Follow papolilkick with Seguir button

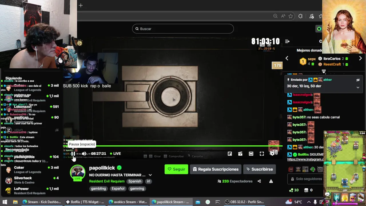[x=176, y=169]
